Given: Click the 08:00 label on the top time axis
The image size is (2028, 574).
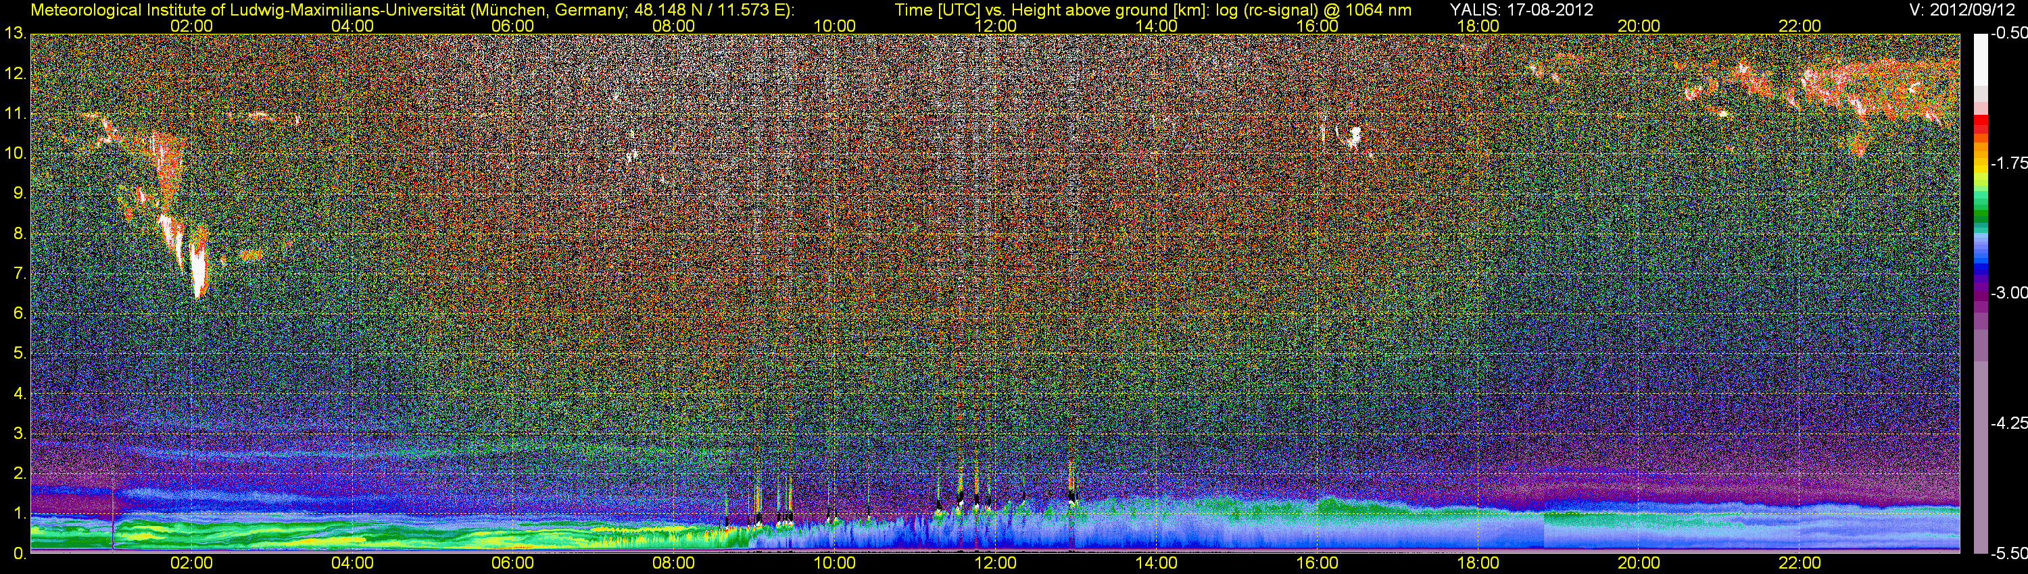Looking at the screenshot, I should [x=674, y=26].
